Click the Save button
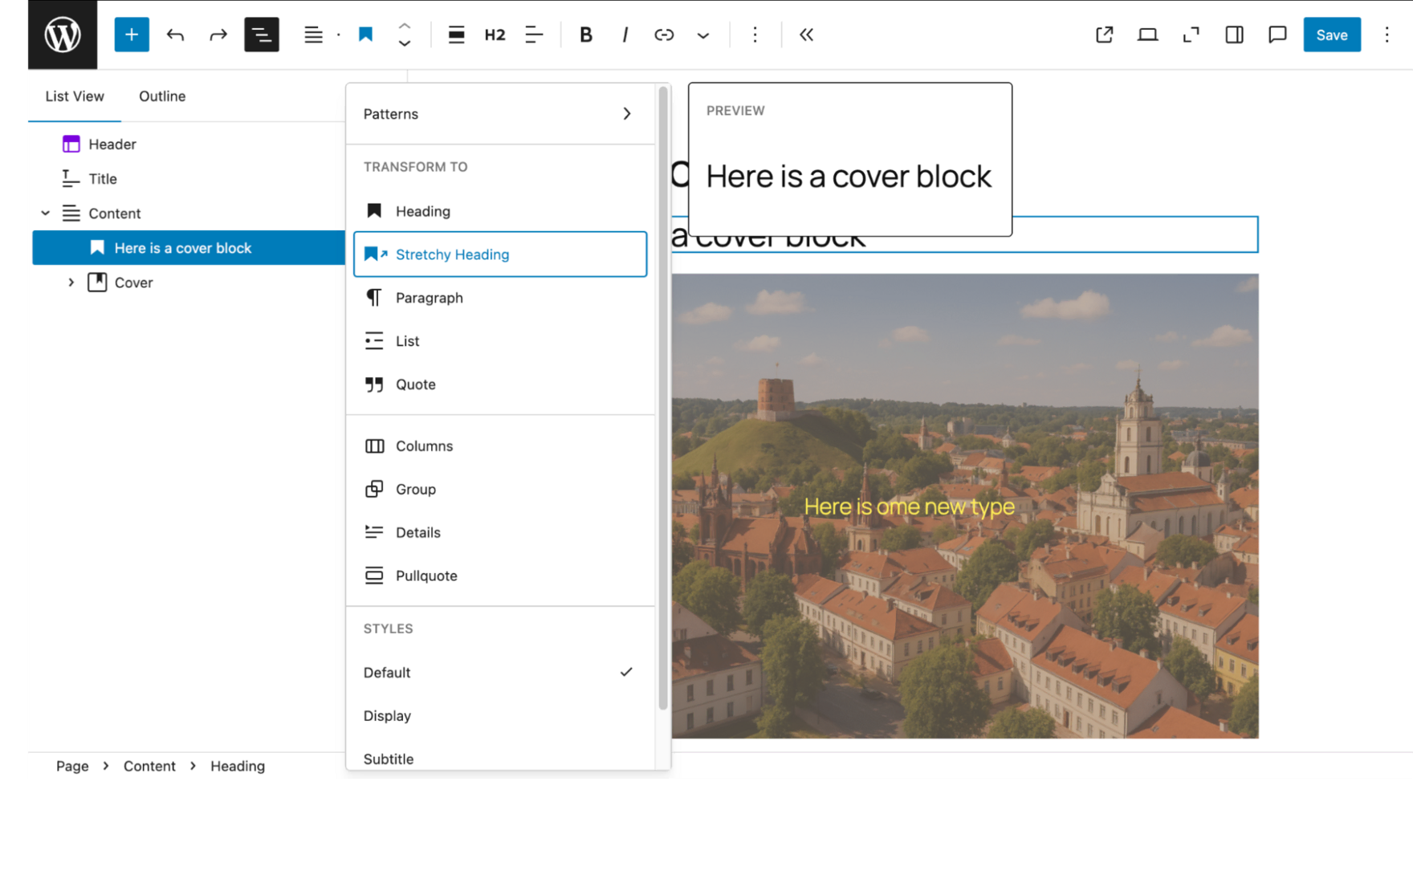Viewport: 1413px width, 891px height. pyautogui.click(x=1331, y=35)
